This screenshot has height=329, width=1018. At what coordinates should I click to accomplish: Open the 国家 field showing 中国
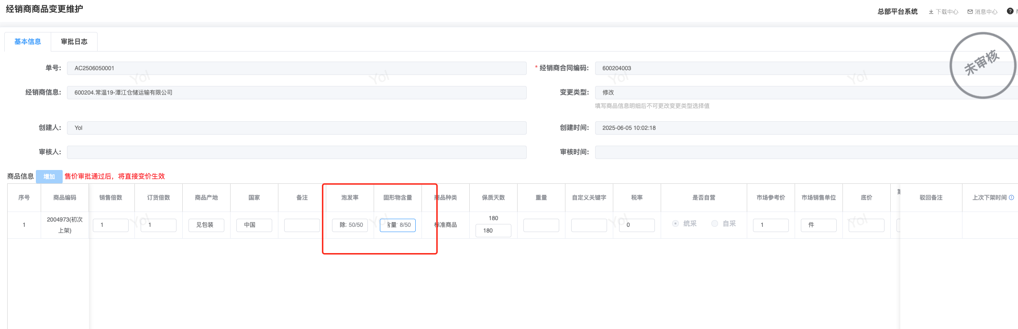[254, 225]
